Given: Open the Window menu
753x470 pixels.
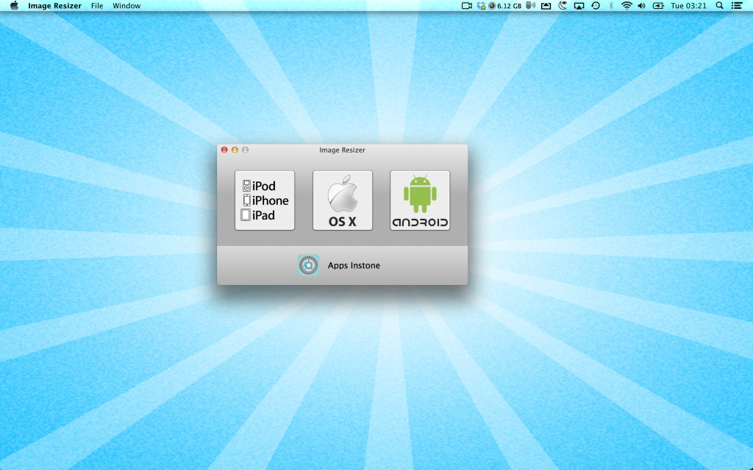Looking at the screenshot, I should click(126, 6).
